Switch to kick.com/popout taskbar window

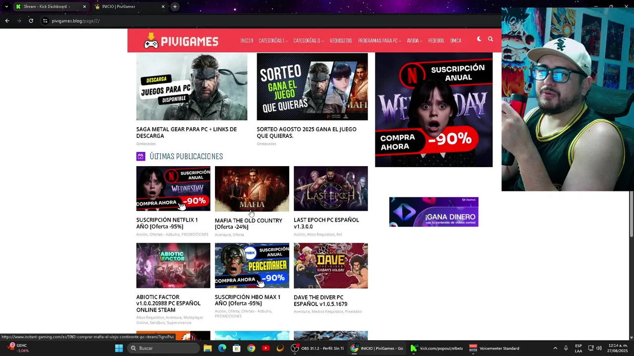coord(436,348)
